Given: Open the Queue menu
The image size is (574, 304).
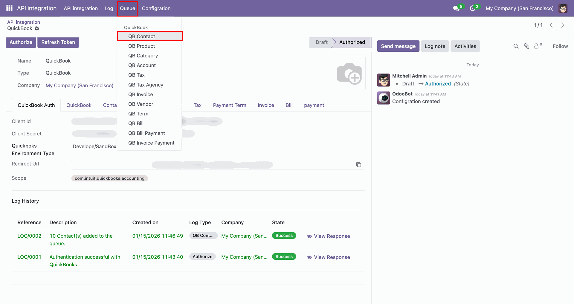Looking at the screenshot, I should 127,8.
